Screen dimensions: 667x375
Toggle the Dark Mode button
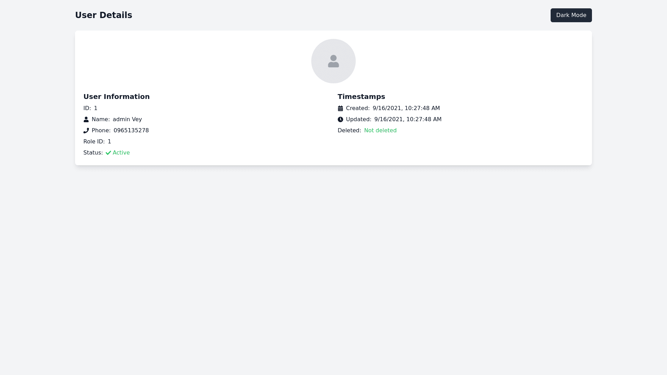point(571,15)
